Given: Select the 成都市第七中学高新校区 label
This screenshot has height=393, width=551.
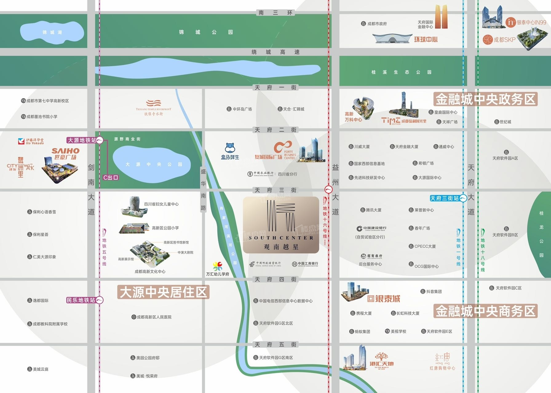Looking at the screenshot, I should click(x=45, y=101).
